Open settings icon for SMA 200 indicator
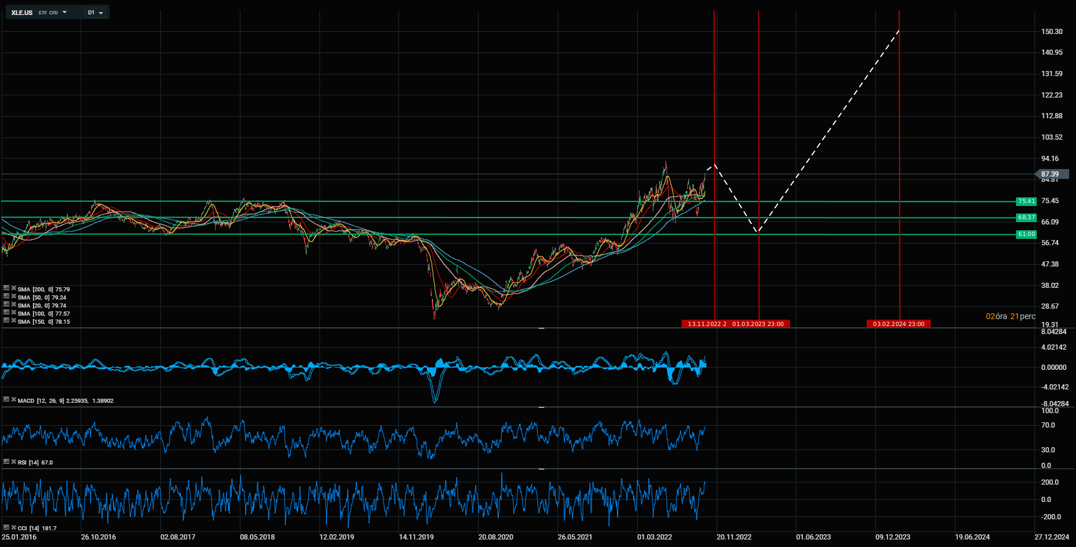This screenshot has width=1076, height=547. click(x=6, y=288)
